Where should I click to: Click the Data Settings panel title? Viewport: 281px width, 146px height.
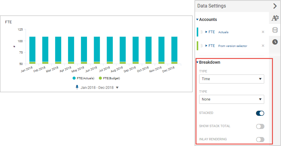click(x=212, y=6)
